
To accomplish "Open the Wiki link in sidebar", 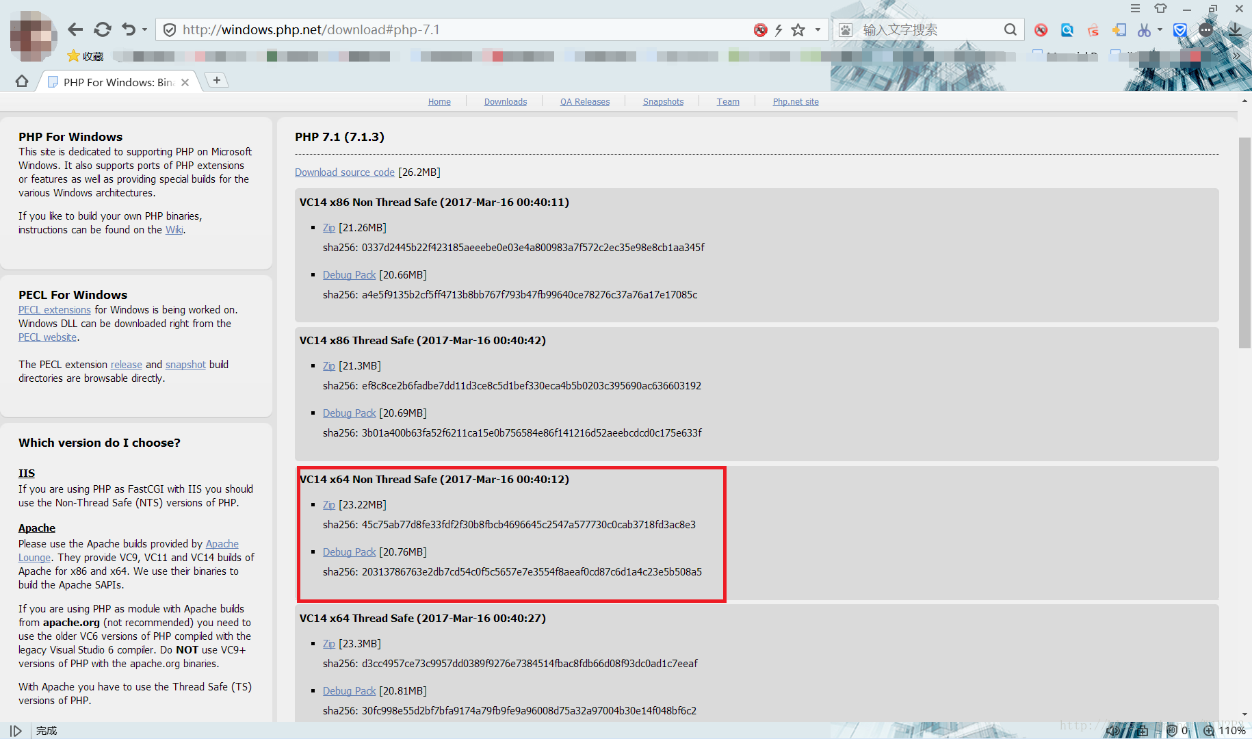I will pos(174,230).
